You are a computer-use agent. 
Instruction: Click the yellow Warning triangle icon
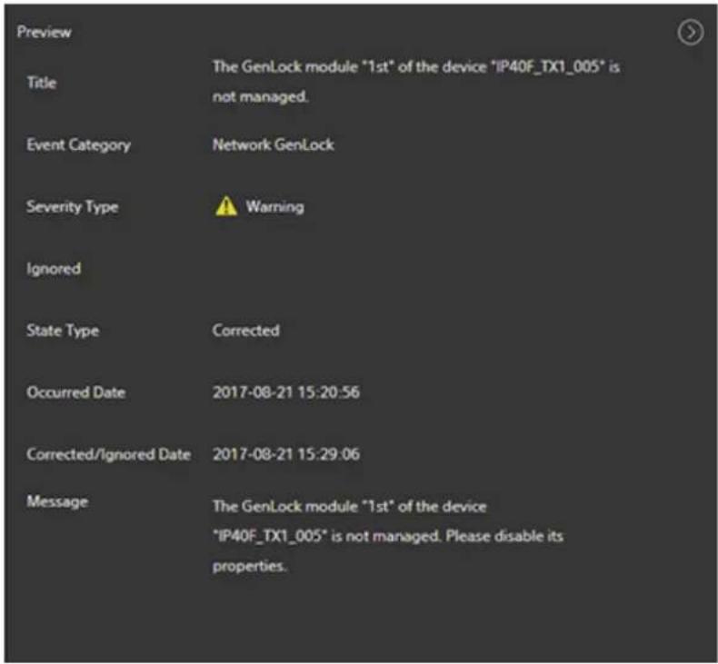click(226, 206)
